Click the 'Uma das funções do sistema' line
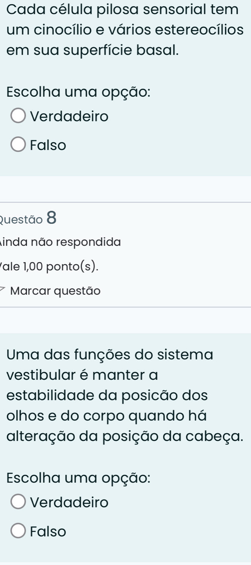Viewport: 251px width, 565px height. coord(109,354)
